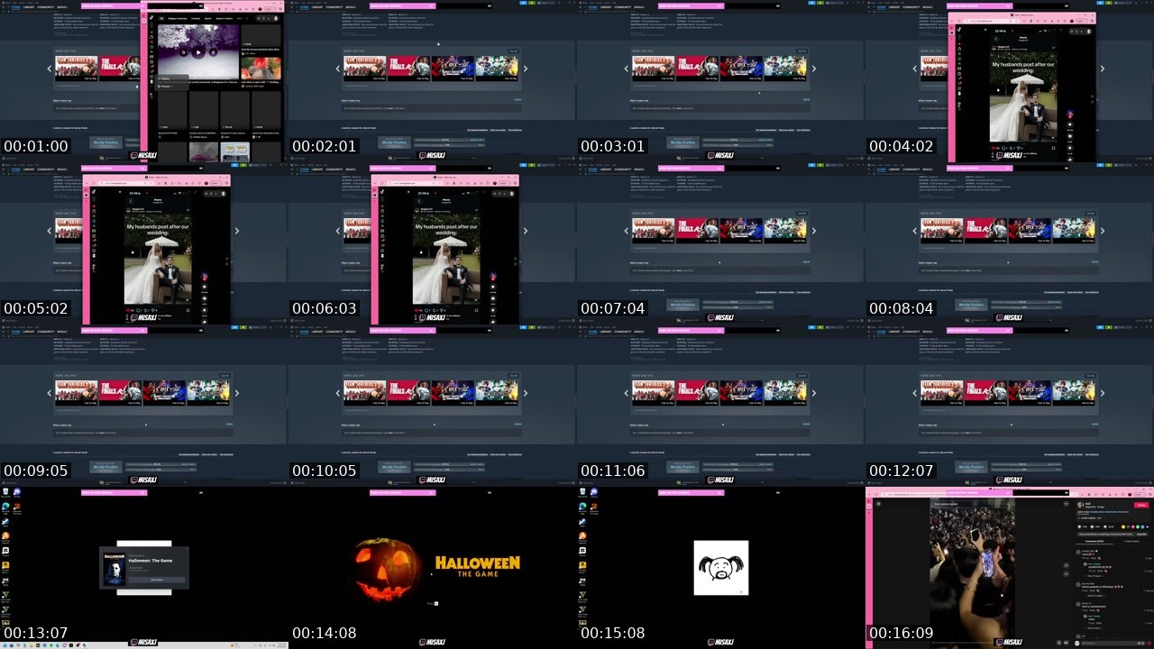
Task: Play the featured TikTok video in 00:01:00 frame
Action: pyautogui.click(x=198, y=52)
